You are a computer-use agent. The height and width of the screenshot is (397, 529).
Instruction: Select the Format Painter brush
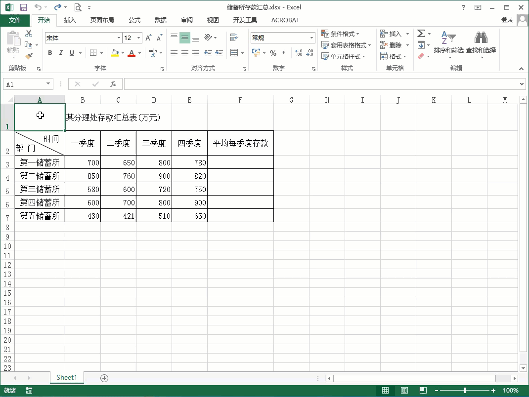[29, 56]
